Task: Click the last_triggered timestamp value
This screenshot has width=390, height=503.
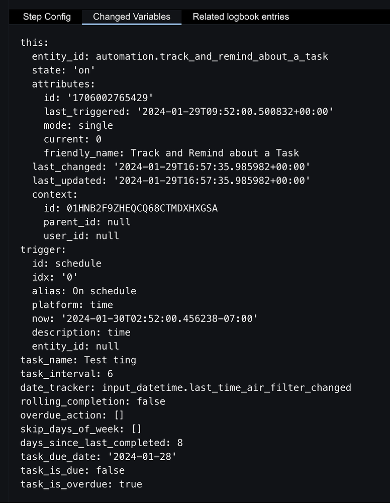Action: pos(236,112)
